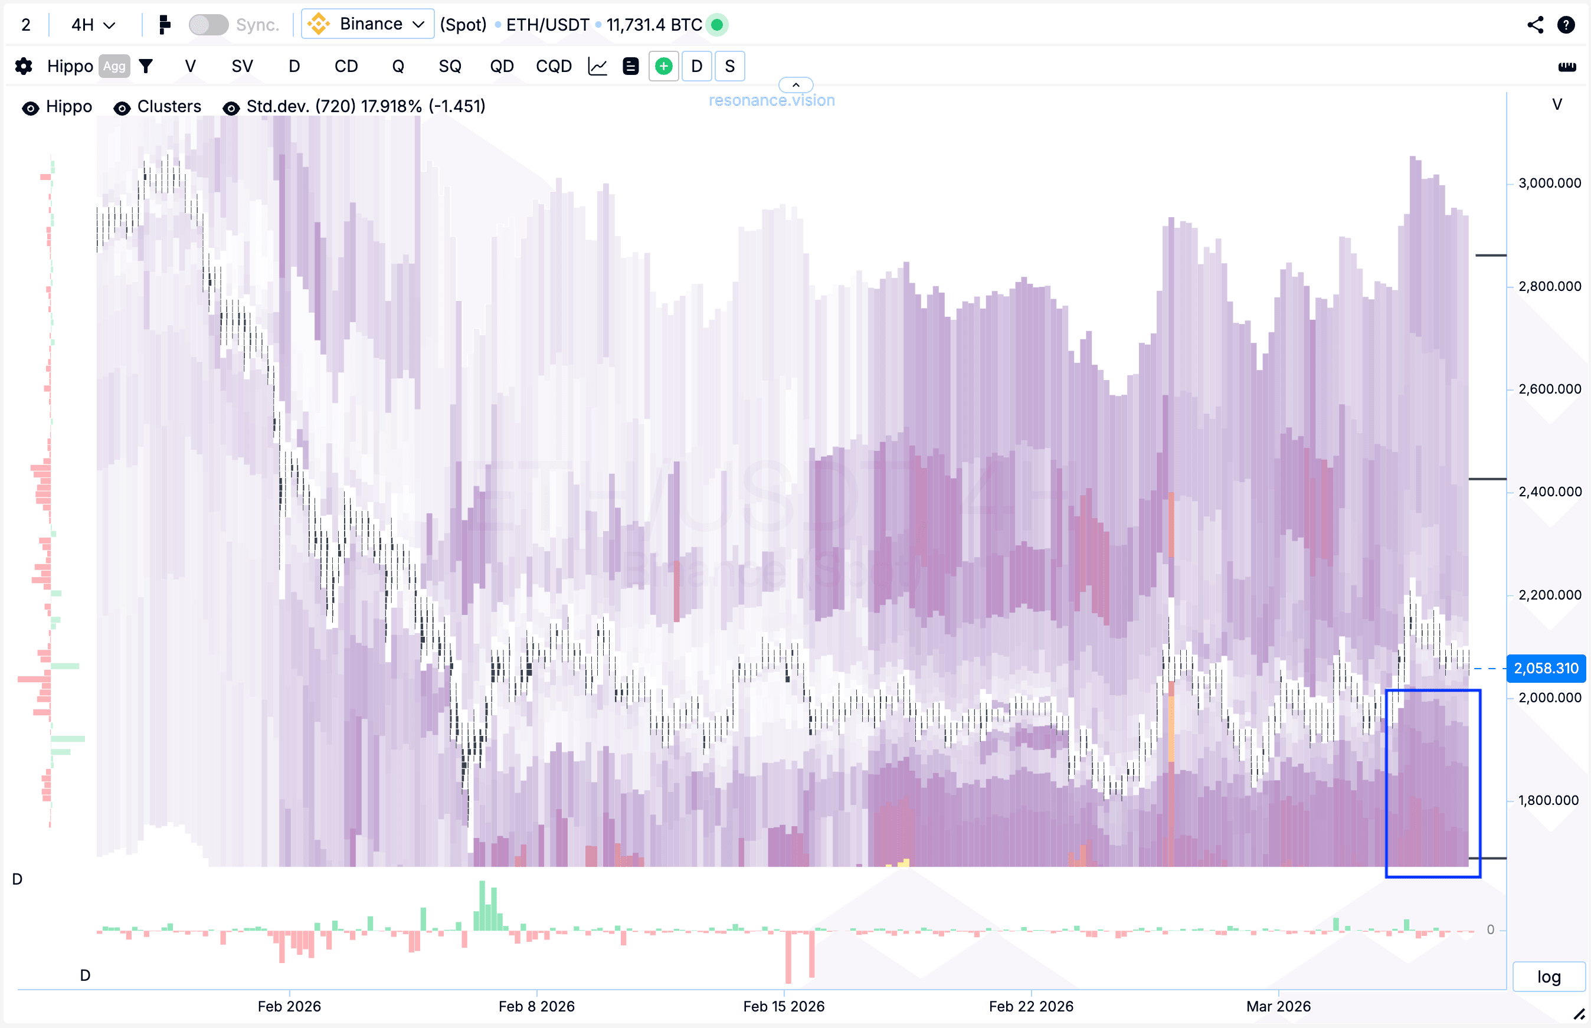The width and height of the screenshot is (1591, 1028).
Task: Toggle Clusters visibility eye
Action: click(122, 107)
